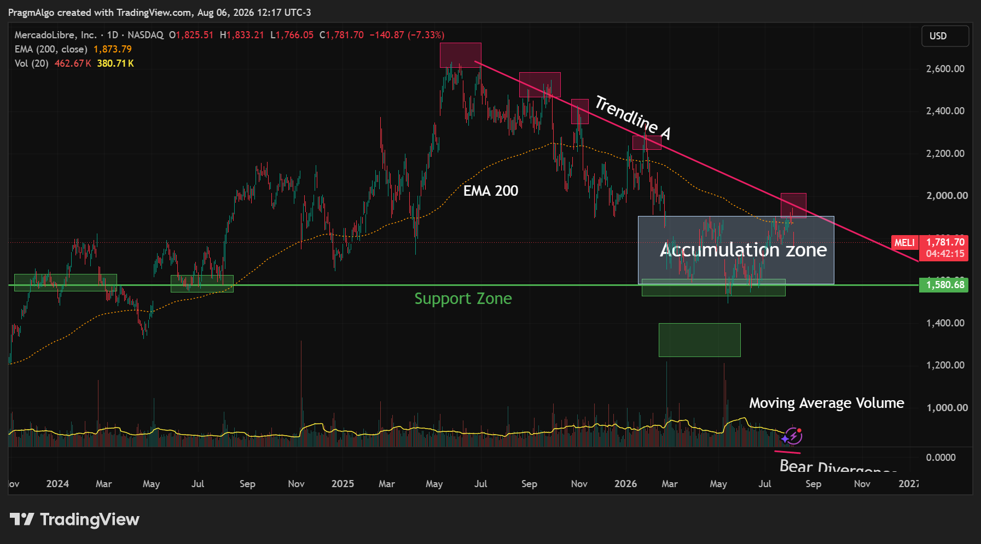Image resolution: width=981 pixels, height=544 pixels.
Task: Click the 2,200.00 price axis label
Action: [x=945, y=154]
